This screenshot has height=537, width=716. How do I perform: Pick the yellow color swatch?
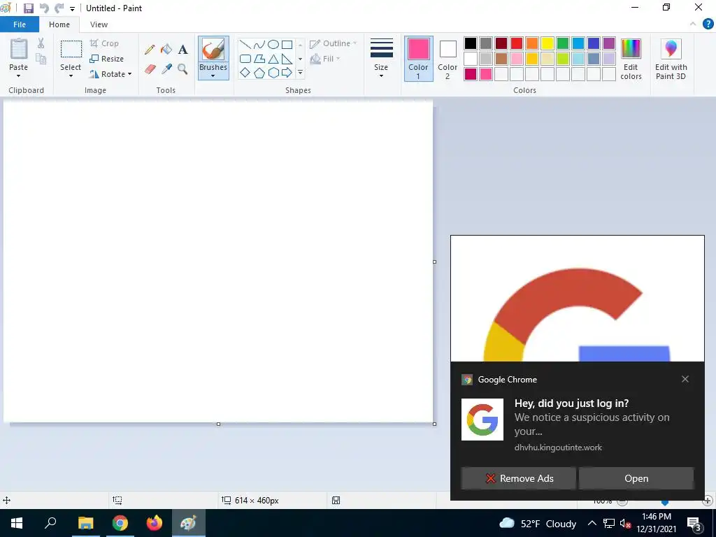(x=547, y=43)
